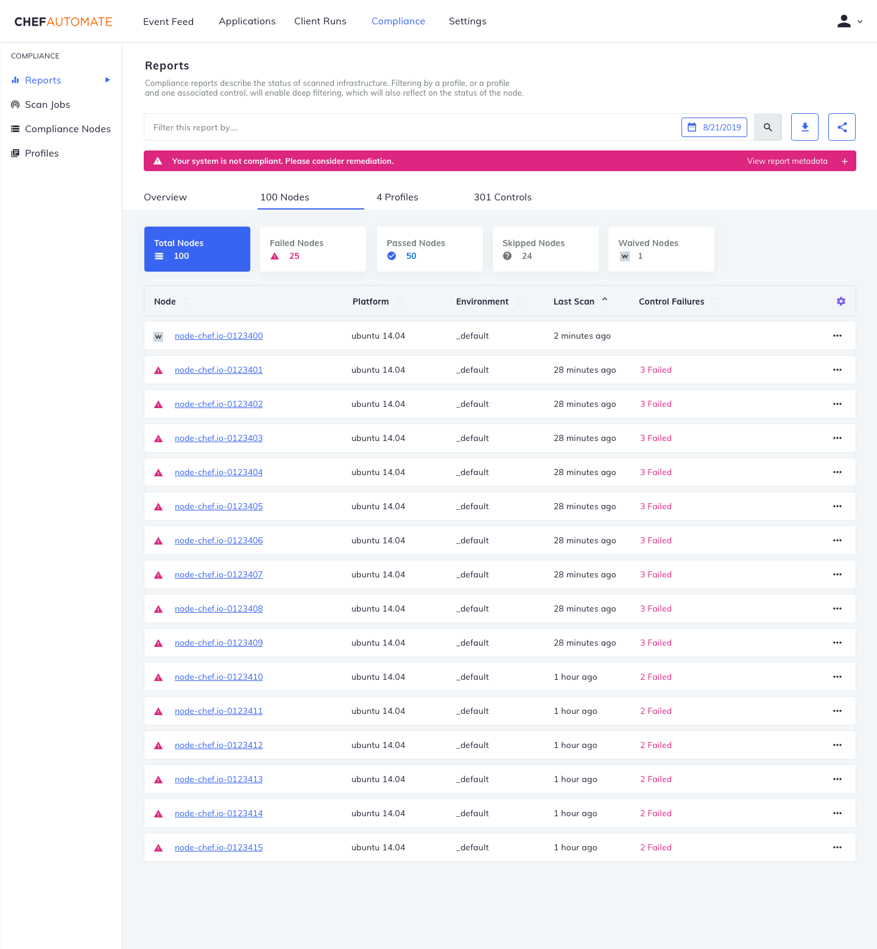
Task: Open row actions menu for node-chef.io-0123400
Action: [x=837, y=336]
